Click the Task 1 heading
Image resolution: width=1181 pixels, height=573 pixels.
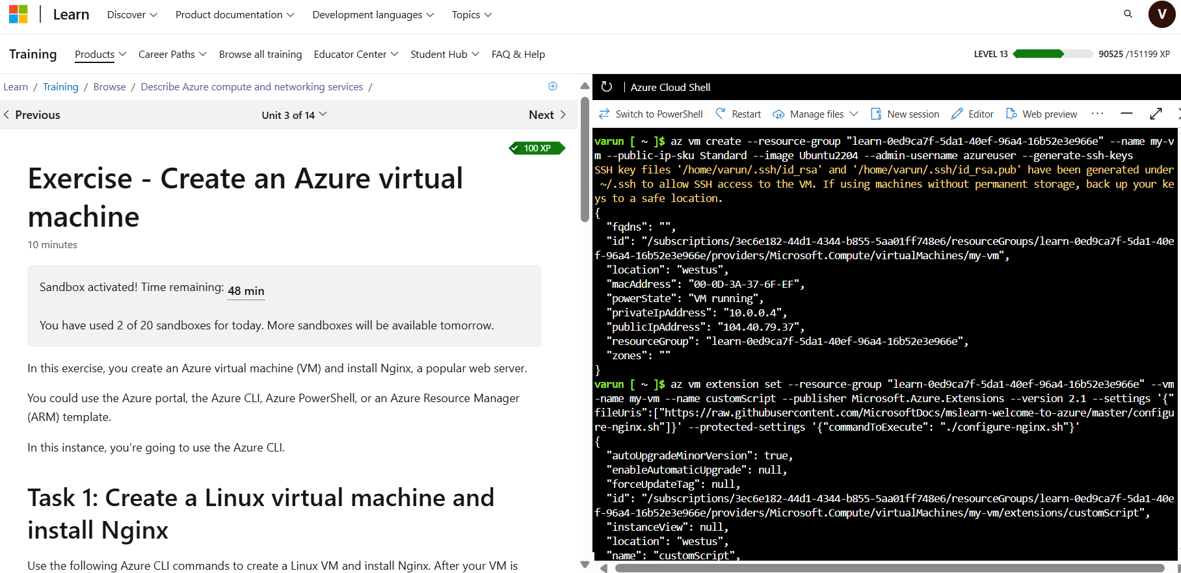click(261, 514)
